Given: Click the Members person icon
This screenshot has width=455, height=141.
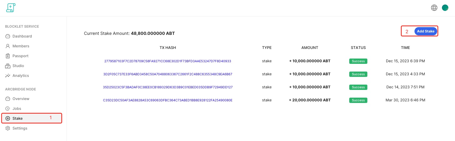Looking at the screenshot, I should [8, 46].
